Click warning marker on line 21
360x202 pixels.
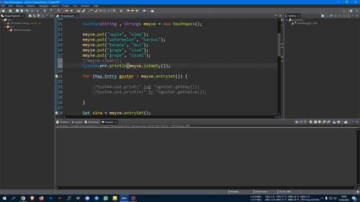[56, 76]
